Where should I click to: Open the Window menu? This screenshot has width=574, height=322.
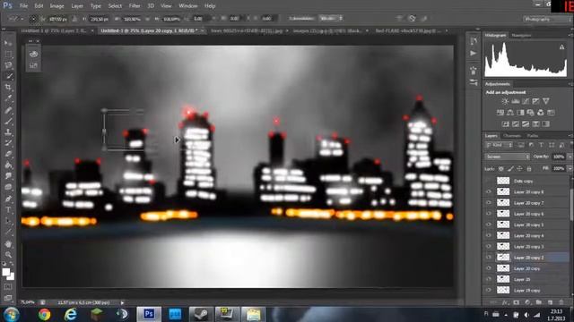(x=188, y=6)
